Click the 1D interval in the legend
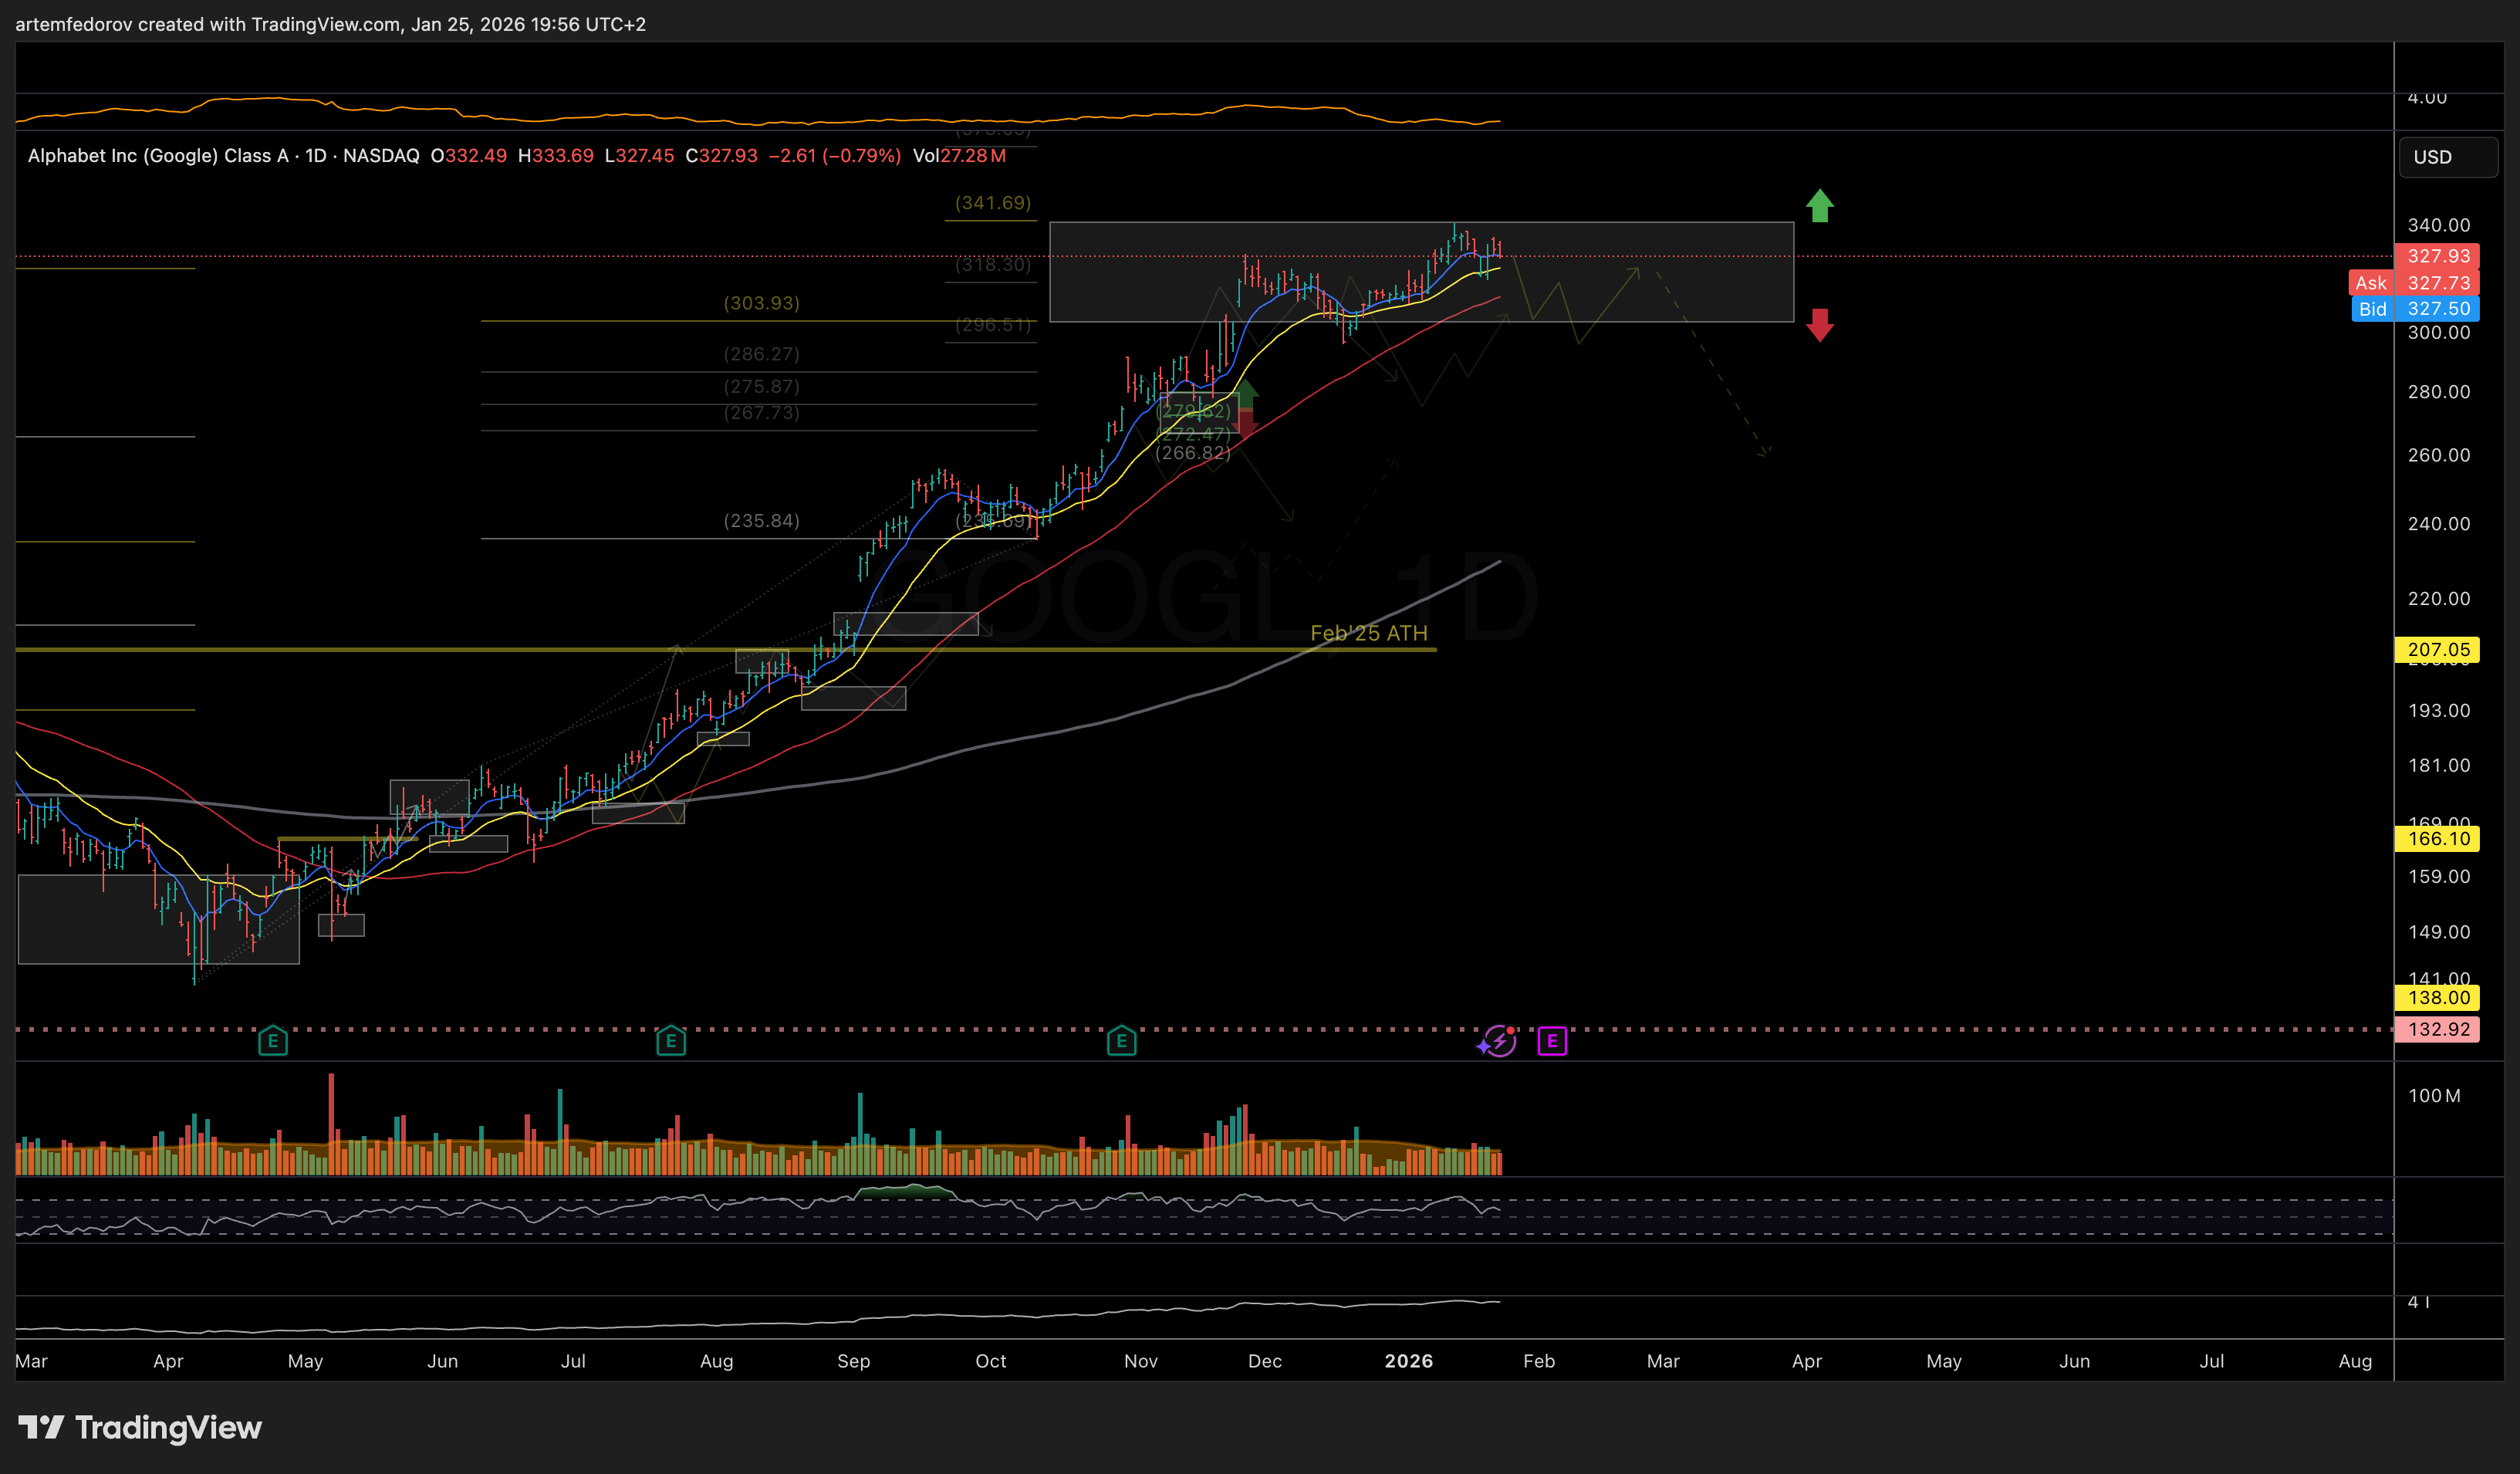 coord(316,156)
